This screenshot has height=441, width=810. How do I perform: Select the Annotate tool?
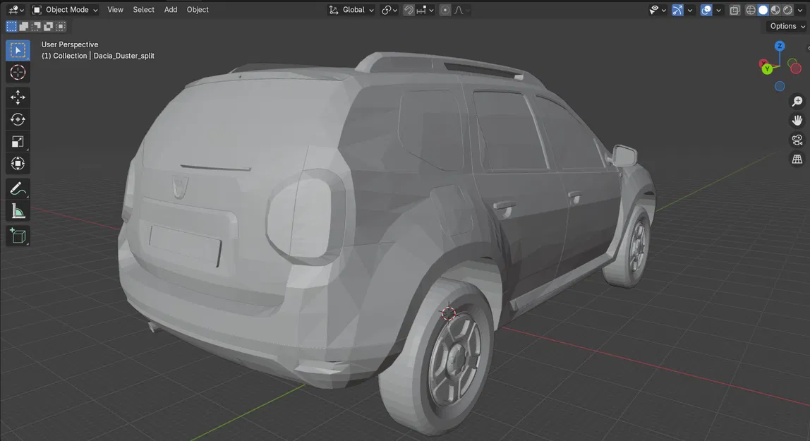(x=17, y=188)
